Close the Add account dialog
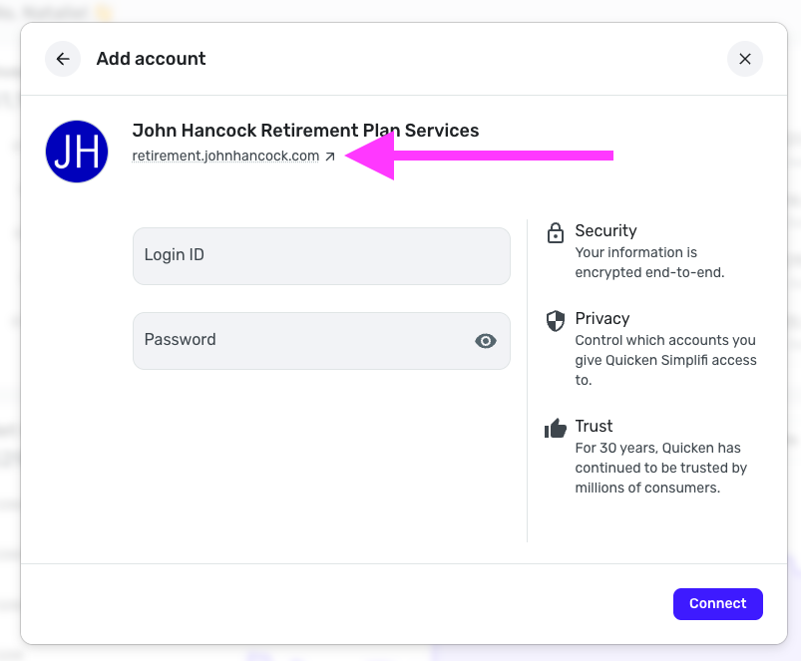Screen dimensions: 801x661 745,59
